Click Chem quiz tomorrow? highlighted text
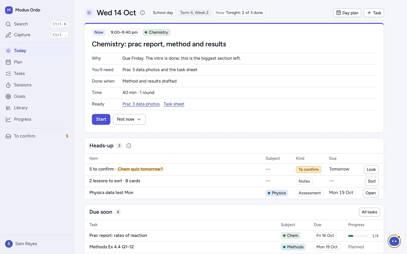This screenshot has height=254, width=407. [x=140, y=169]
